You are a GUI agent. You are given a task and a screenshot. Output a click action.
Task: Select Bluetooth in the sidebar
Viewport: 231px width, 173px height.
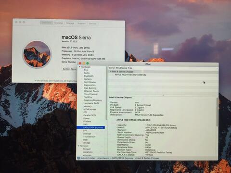(89, 76)
